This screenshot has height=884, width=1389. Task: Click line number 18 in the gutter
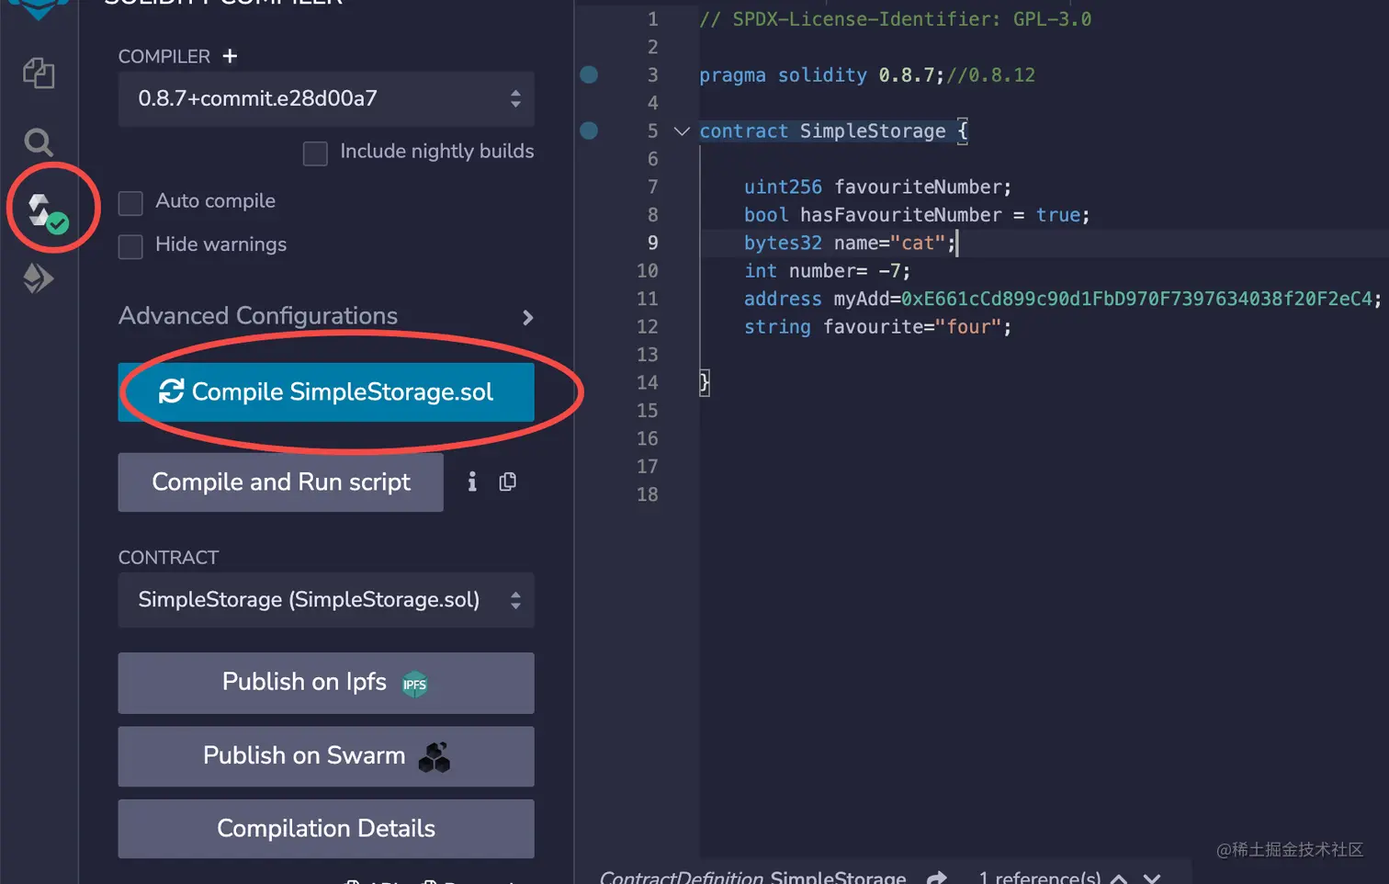pyautogui.click(x=648, y=494)
